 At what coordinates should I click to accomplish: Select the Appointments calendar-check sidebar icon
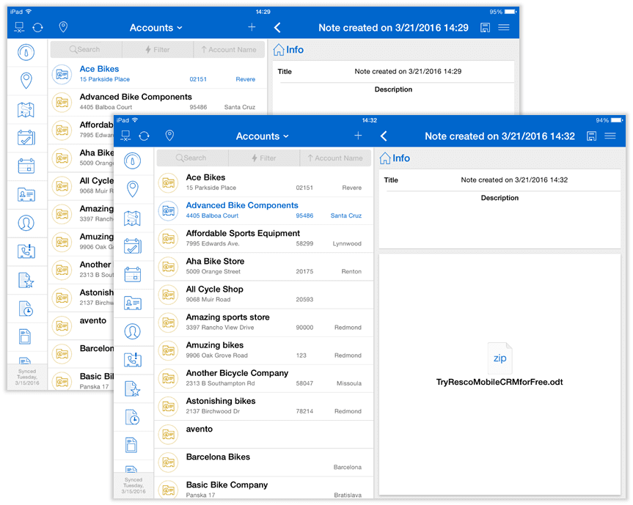133,246
